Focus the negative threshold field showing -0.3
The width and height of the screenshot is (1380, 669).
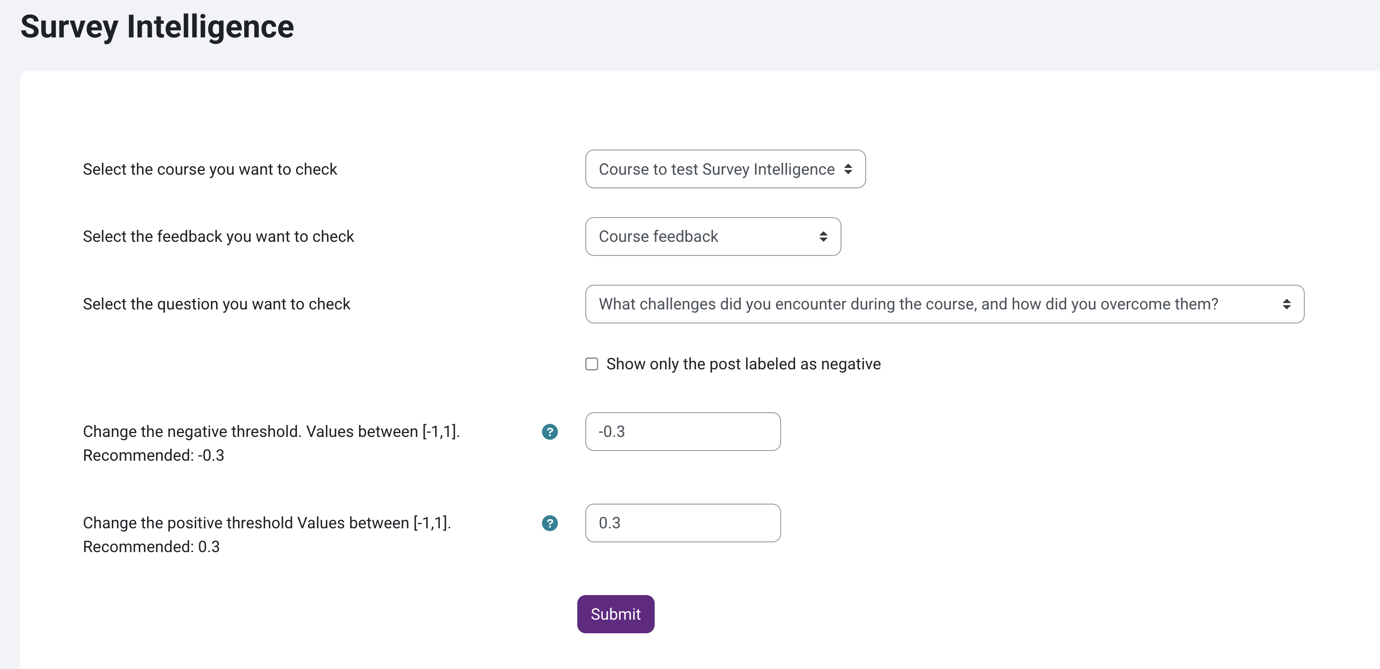(682, 431)
